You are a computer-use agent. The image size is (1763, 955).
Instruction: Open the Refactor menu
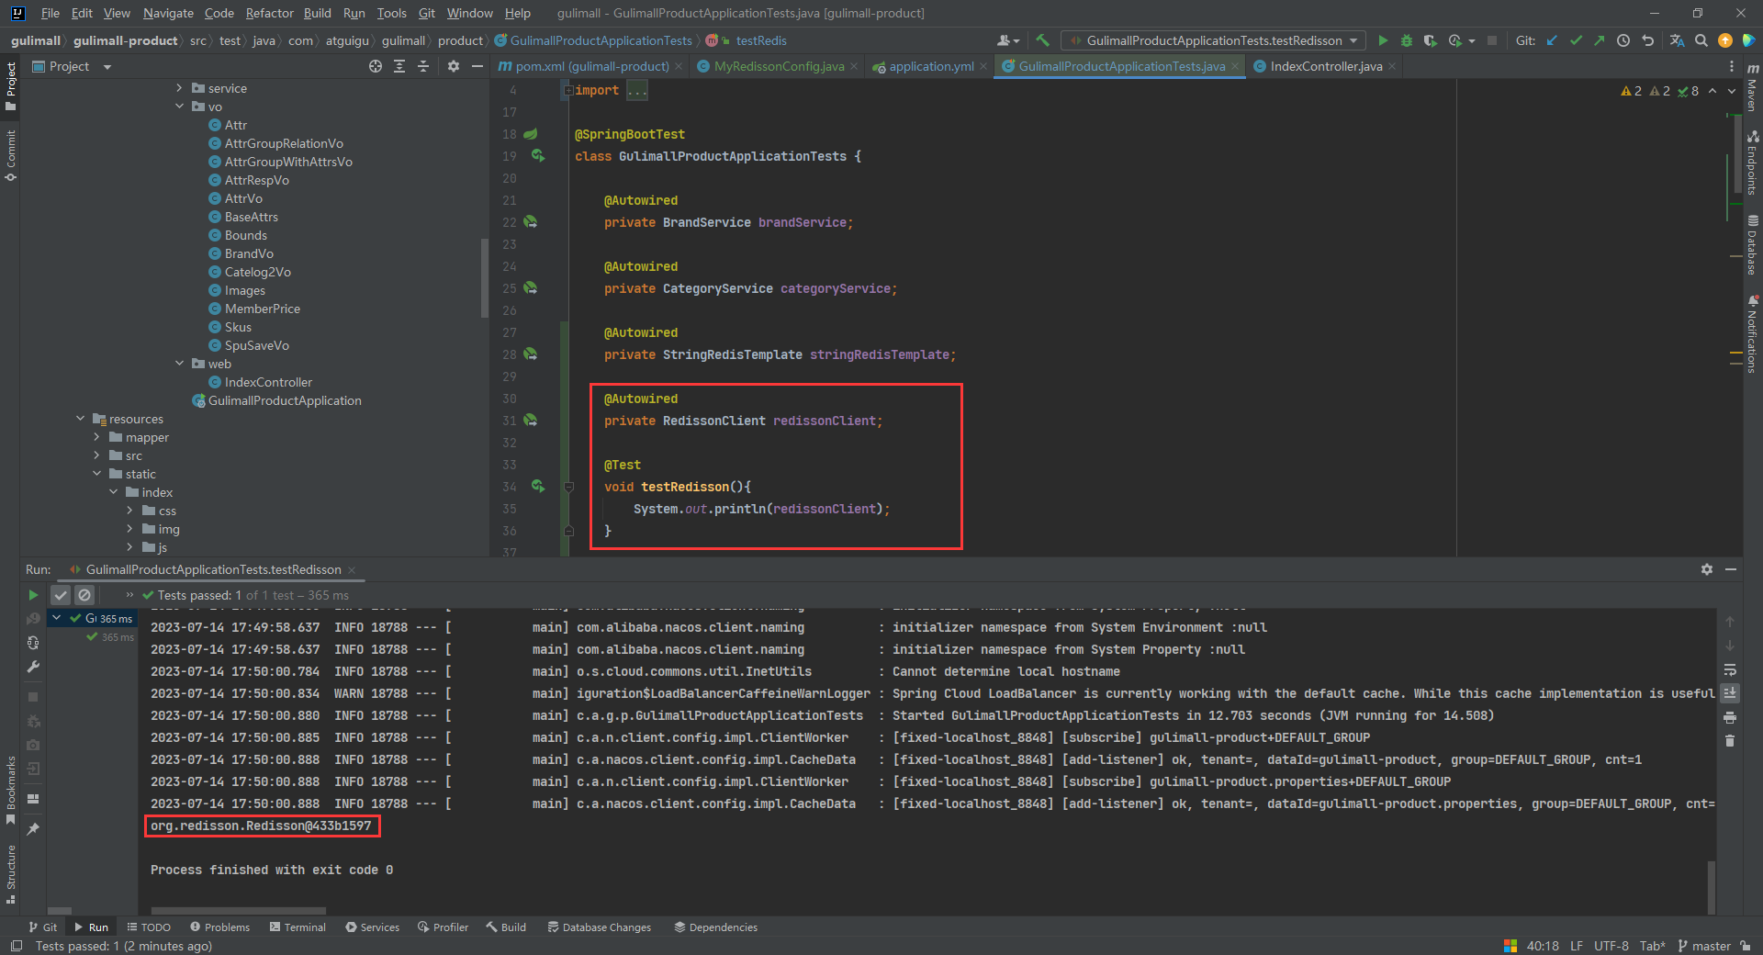click(269, 13)
